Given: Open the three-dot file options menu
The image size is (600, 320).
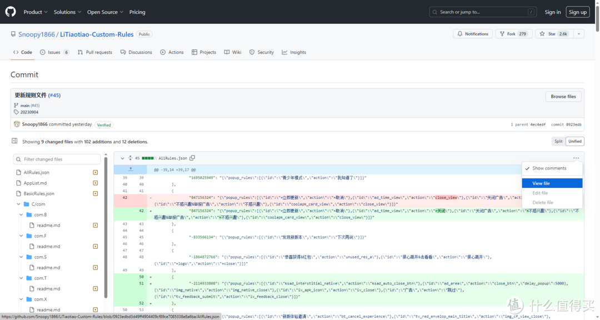Looking at the screenshot, I should pos(576,158).
